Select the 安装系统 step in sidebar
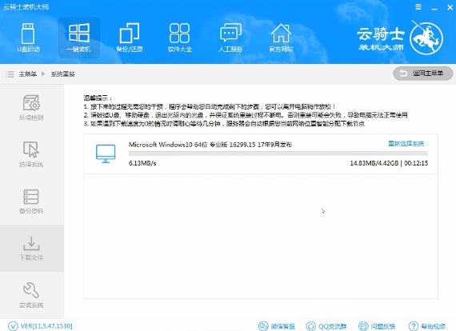 [x=31, y=295]
